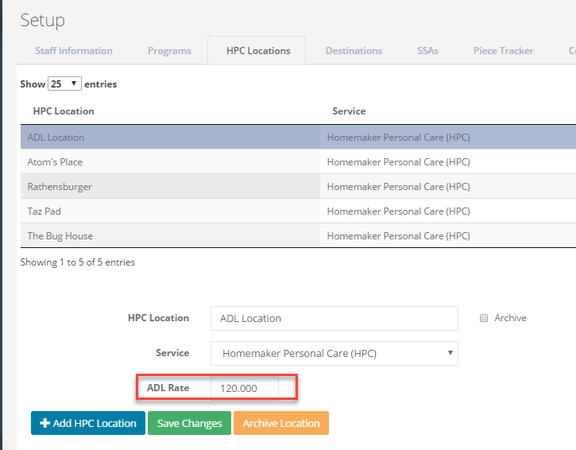
Task: Sort by the HPC Location column header
Action: click(64, 111)
